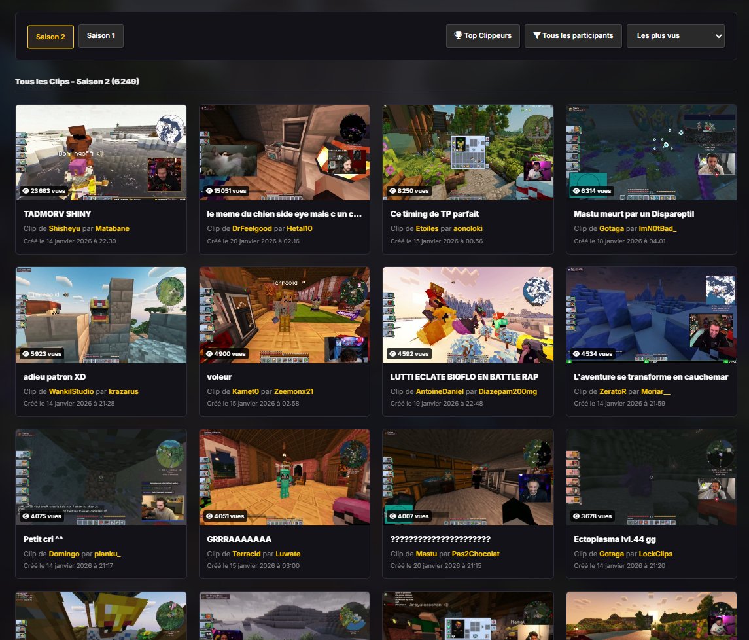The image size is (749, 640).
Task: Open the Tous les participants filter
Action: (573, 36)
